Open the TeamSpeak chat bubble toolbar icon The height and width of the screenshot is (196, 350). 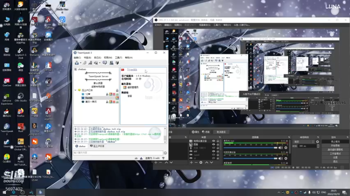(105, 63)
